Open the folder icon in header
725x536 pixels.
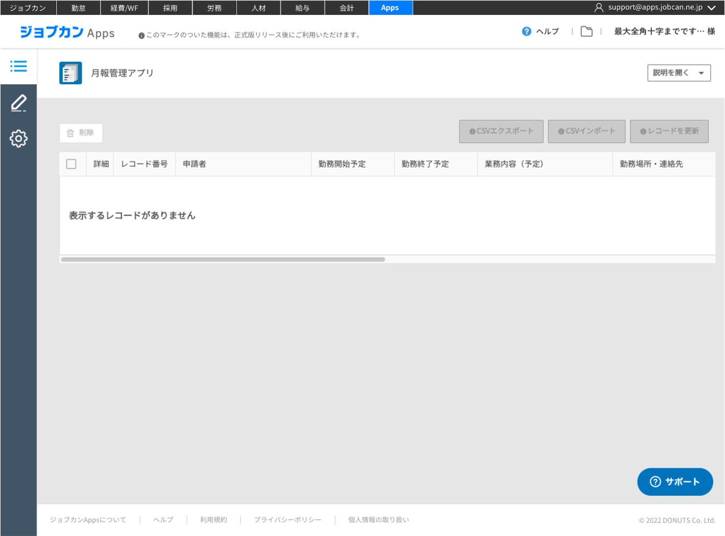click(x=587, y=32)
